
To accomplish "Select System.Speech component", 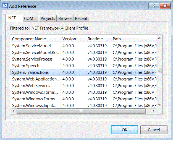I will point(83,66).
